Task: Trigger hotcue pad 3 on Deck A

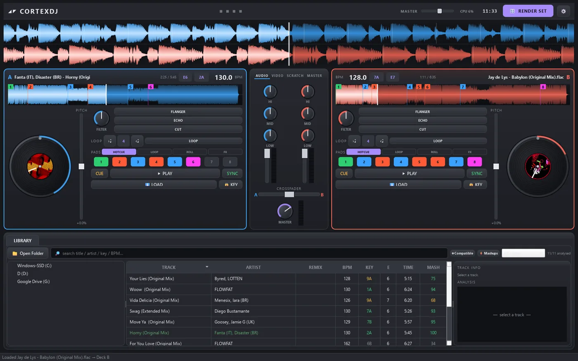Action: pyautogui.click(x=138, y=162)
